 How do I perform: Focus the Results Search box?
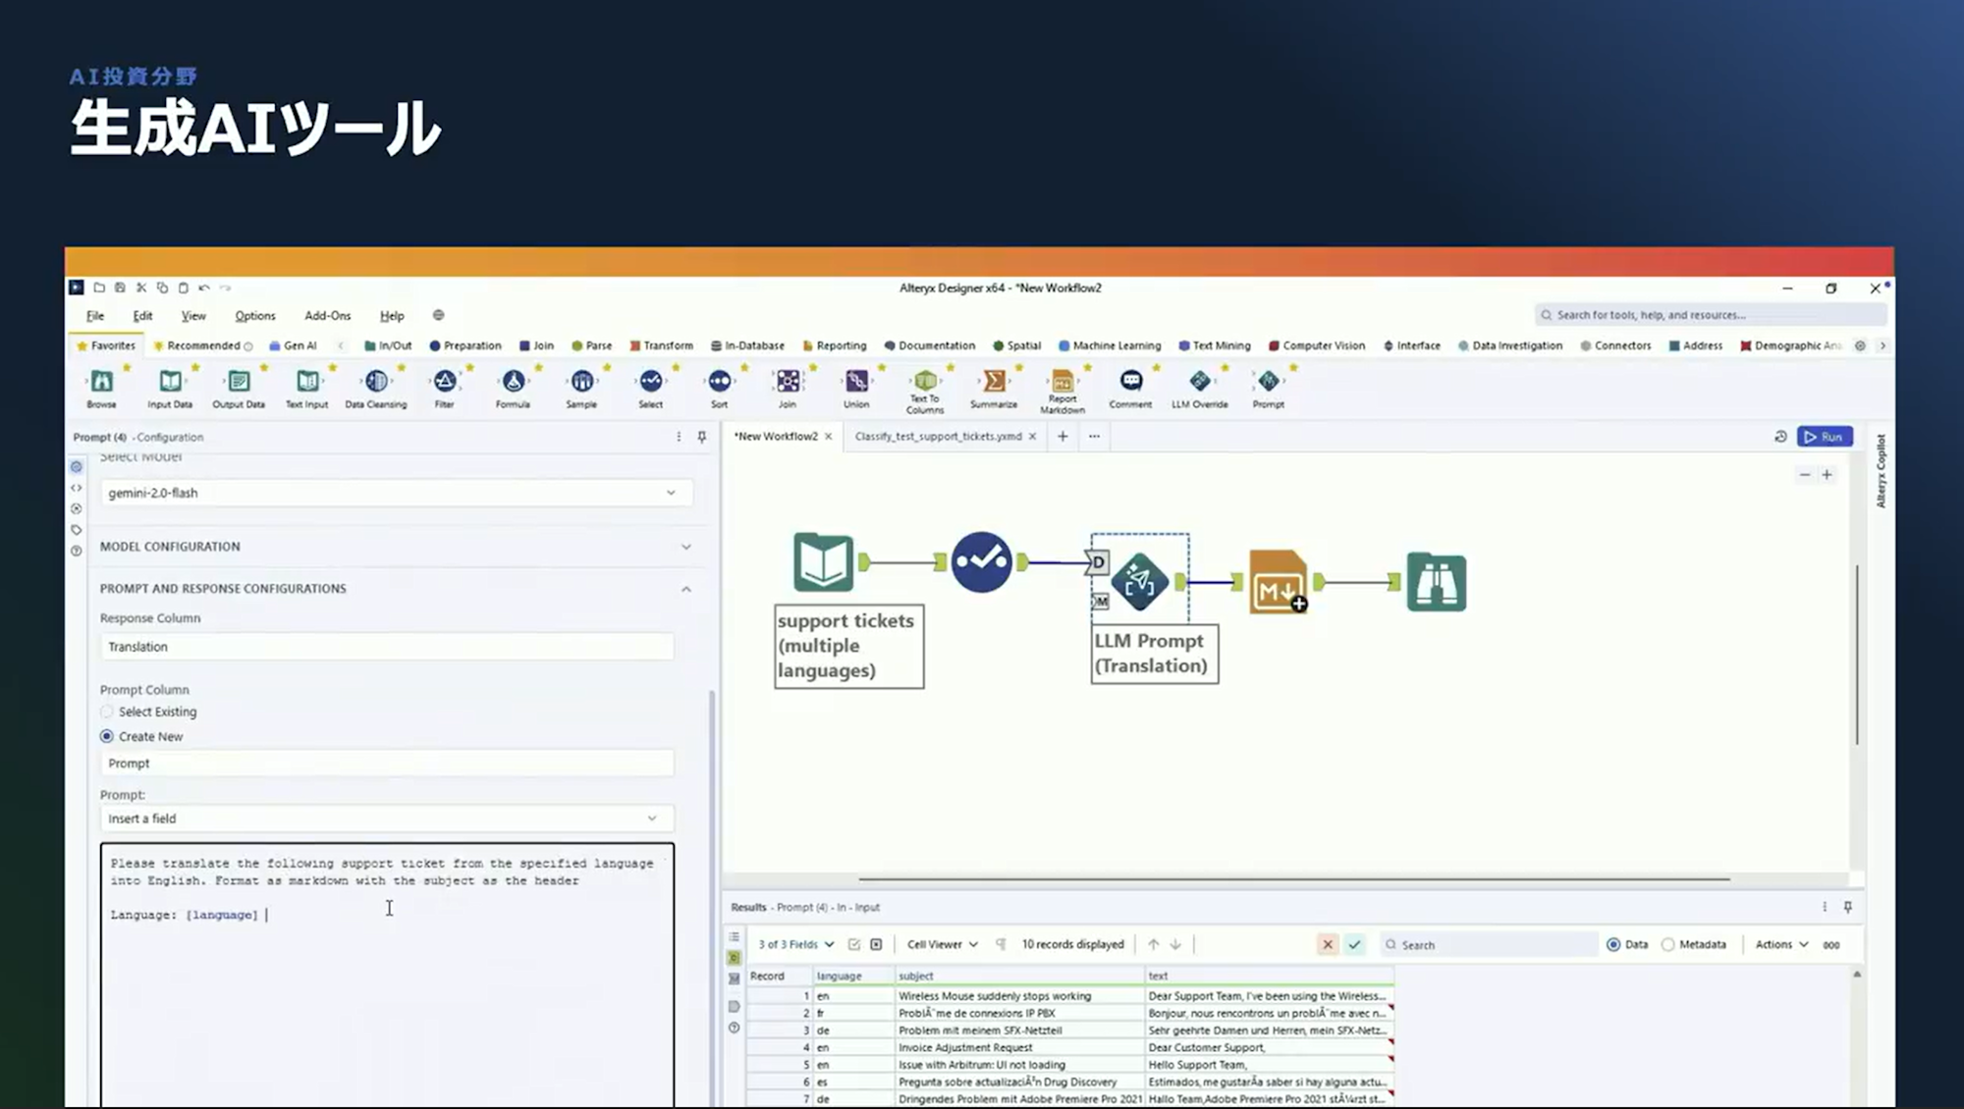[1489, 944]
